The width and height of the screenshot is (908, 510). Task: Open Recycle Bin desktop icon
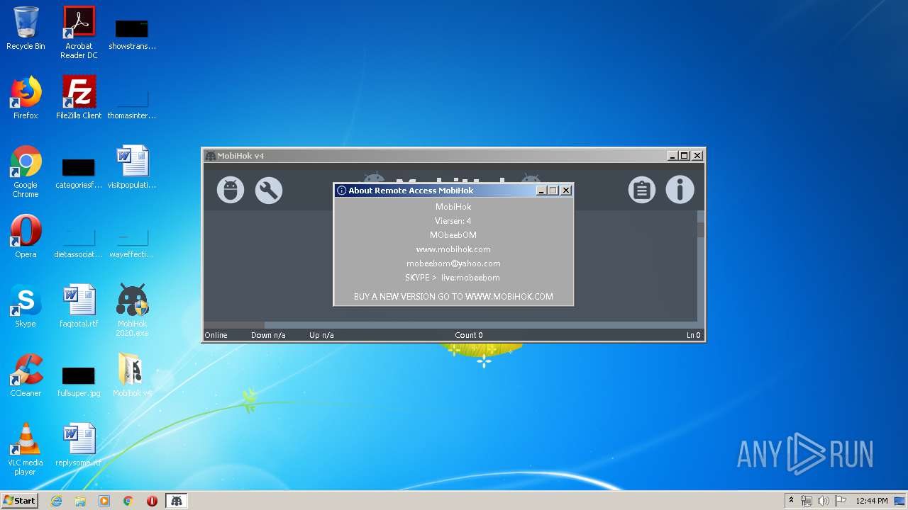(26, 28)
